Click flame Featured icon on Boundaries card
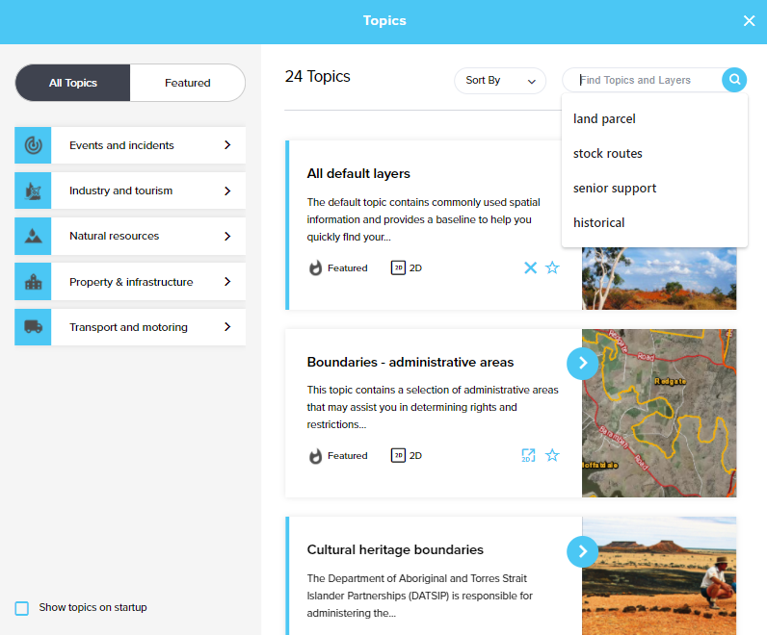 315,455
